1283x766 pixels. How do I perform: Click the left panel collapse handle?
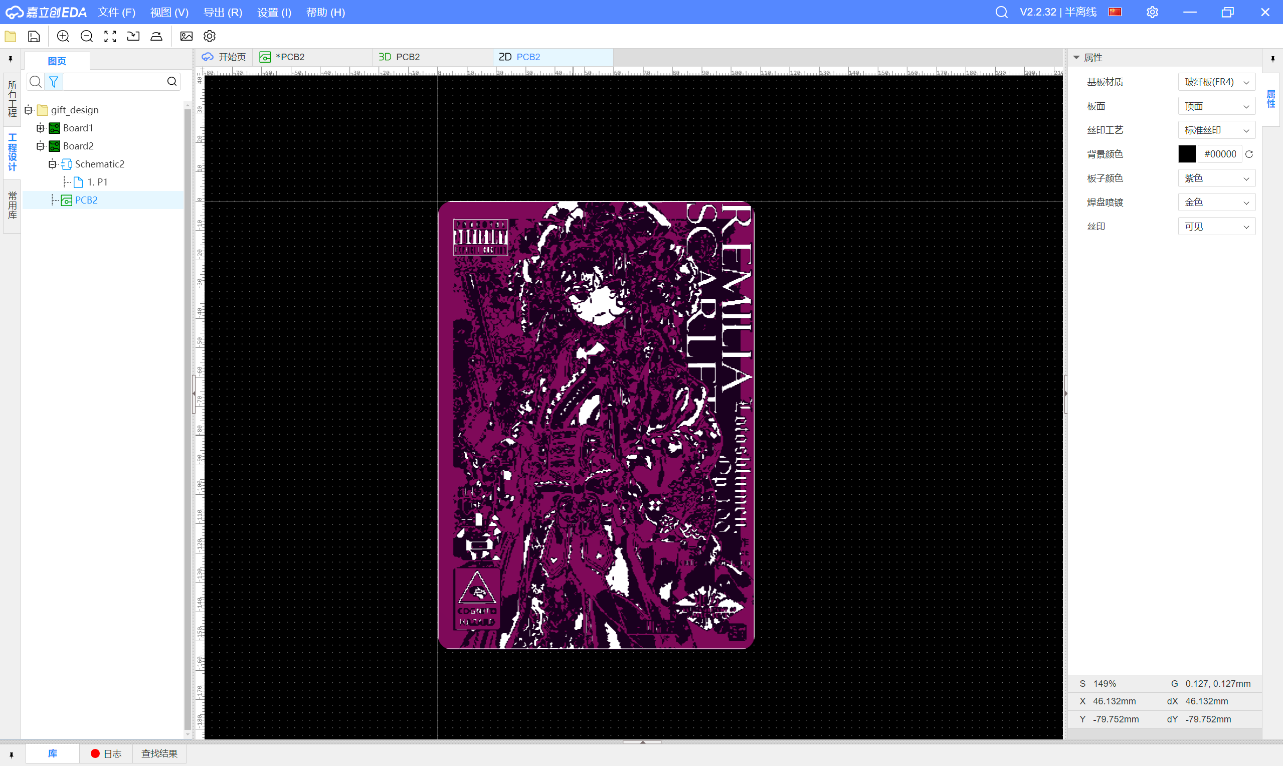(194, 394)
